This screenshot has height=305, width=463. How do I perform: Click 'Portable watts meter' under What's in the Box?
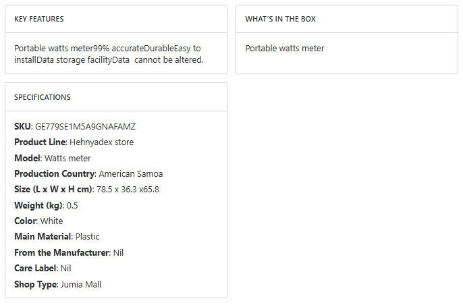(x=285, y=49)
